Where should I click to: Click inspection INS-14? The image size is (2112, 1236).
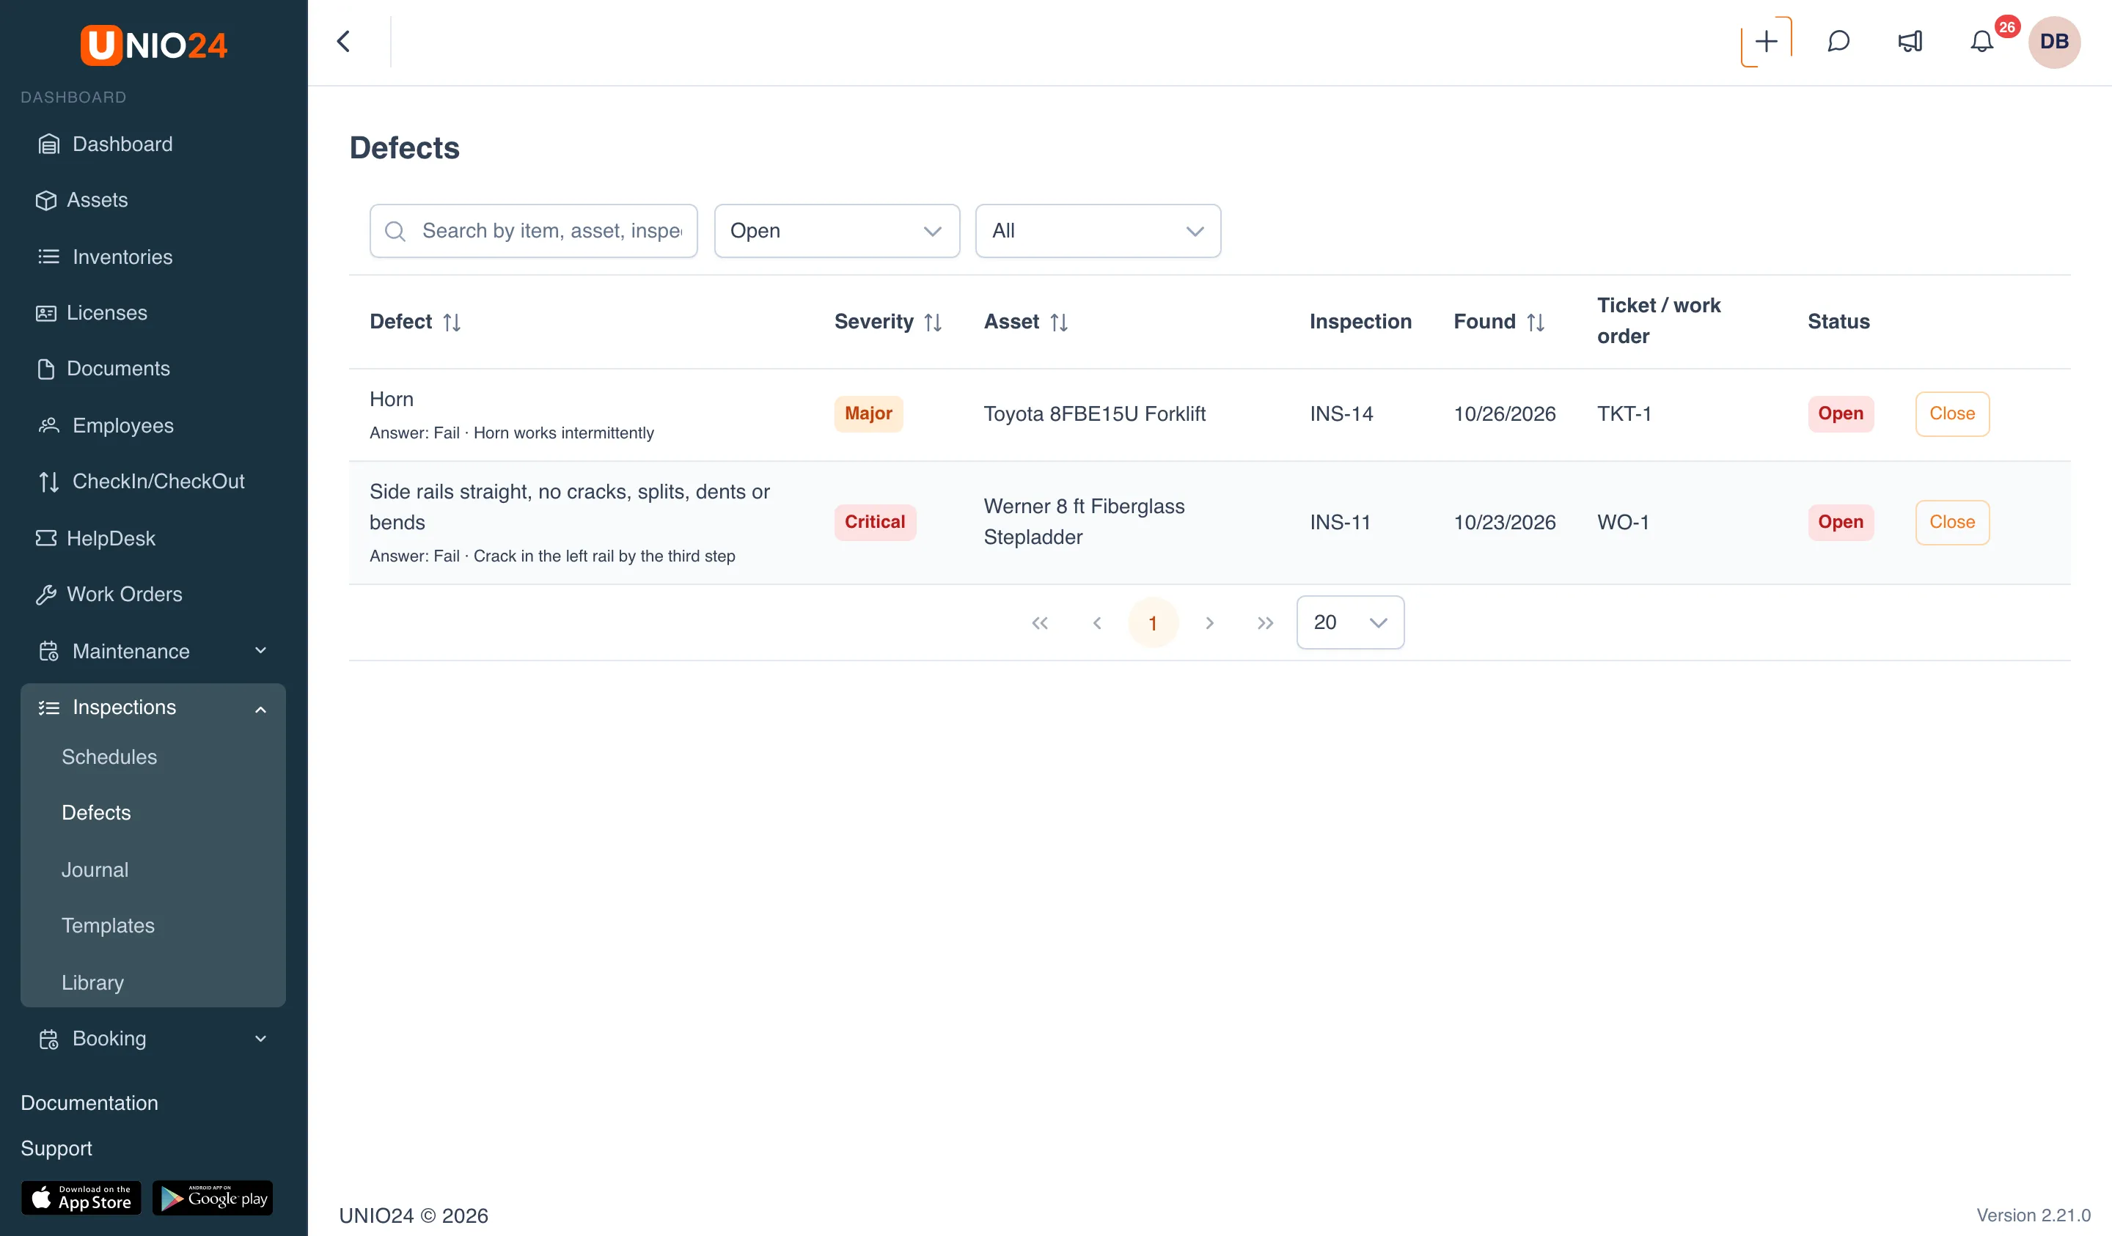(x=1341, y=414)
